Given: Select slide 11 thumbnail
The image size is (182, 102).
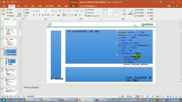Looking at the screenshot, I should pyautogui.click(x=10, y=42).
